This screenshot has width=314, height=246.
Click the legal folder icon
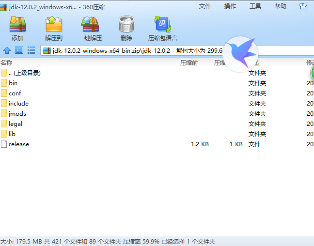[x=4, y=124]
